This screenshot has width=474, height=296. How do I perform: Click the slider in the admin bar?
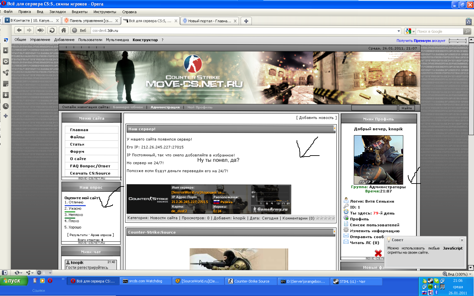[x=458, y=40]
